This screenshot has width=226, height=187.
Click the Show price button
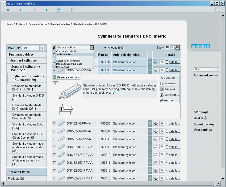169,100
